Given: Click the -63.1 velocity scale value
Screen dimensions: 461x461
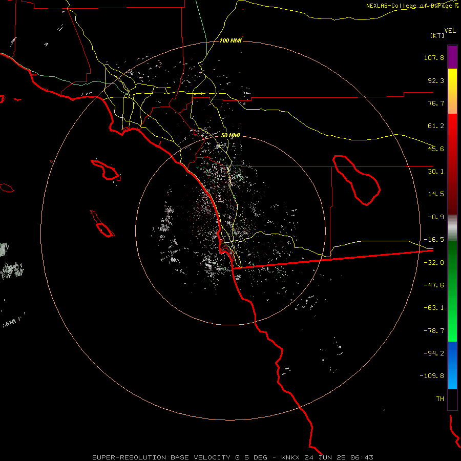Looking at the screenshot, I should coord(434,308).
